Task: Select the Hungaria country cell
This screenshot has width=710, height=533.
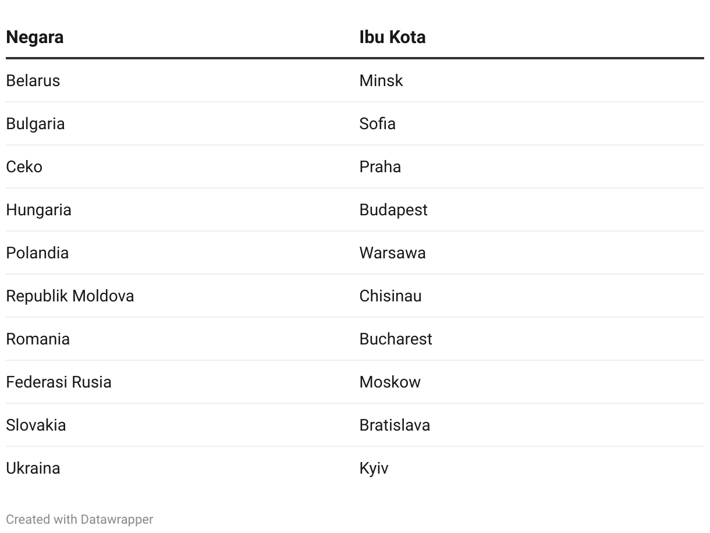Action: pos(39,209)
